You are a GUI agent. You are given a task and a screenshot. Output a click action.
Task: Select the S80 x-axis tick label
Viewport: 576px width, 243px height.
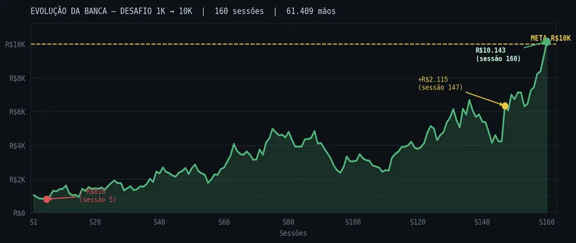(x=288, y=222)
